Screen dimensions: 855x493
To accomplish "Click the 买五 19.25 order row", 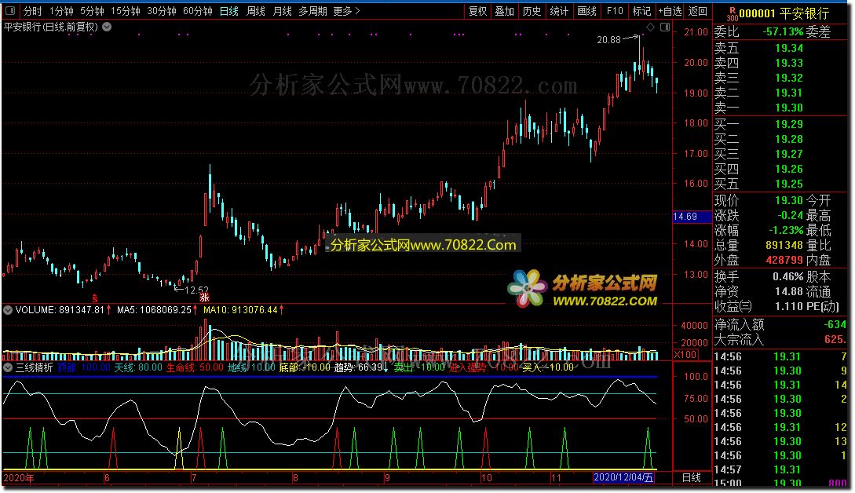I will pyautogui.click(x=780, y=184).
